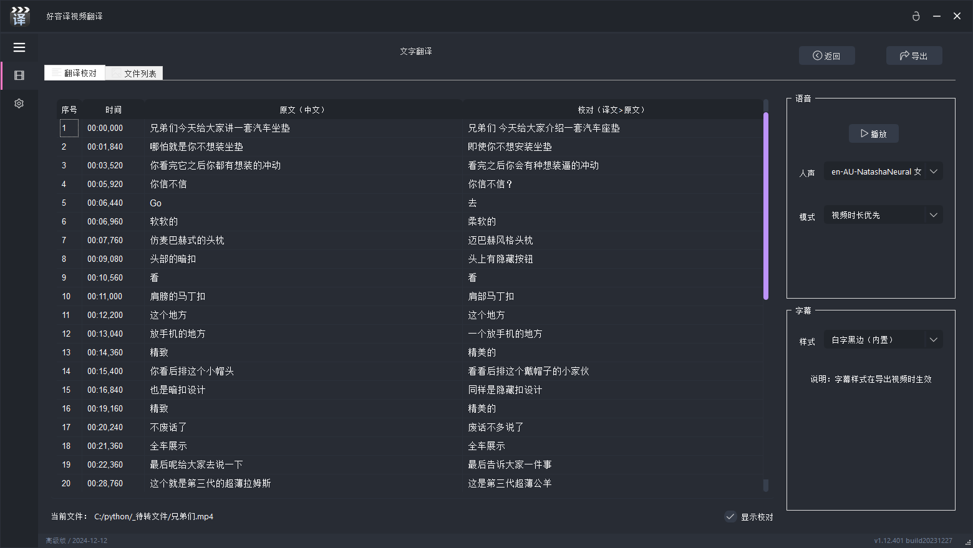Select the 翻译校对 tab
Image resolution: width=973 pixels, height=548 pixels.
click(x=75, y=73)
